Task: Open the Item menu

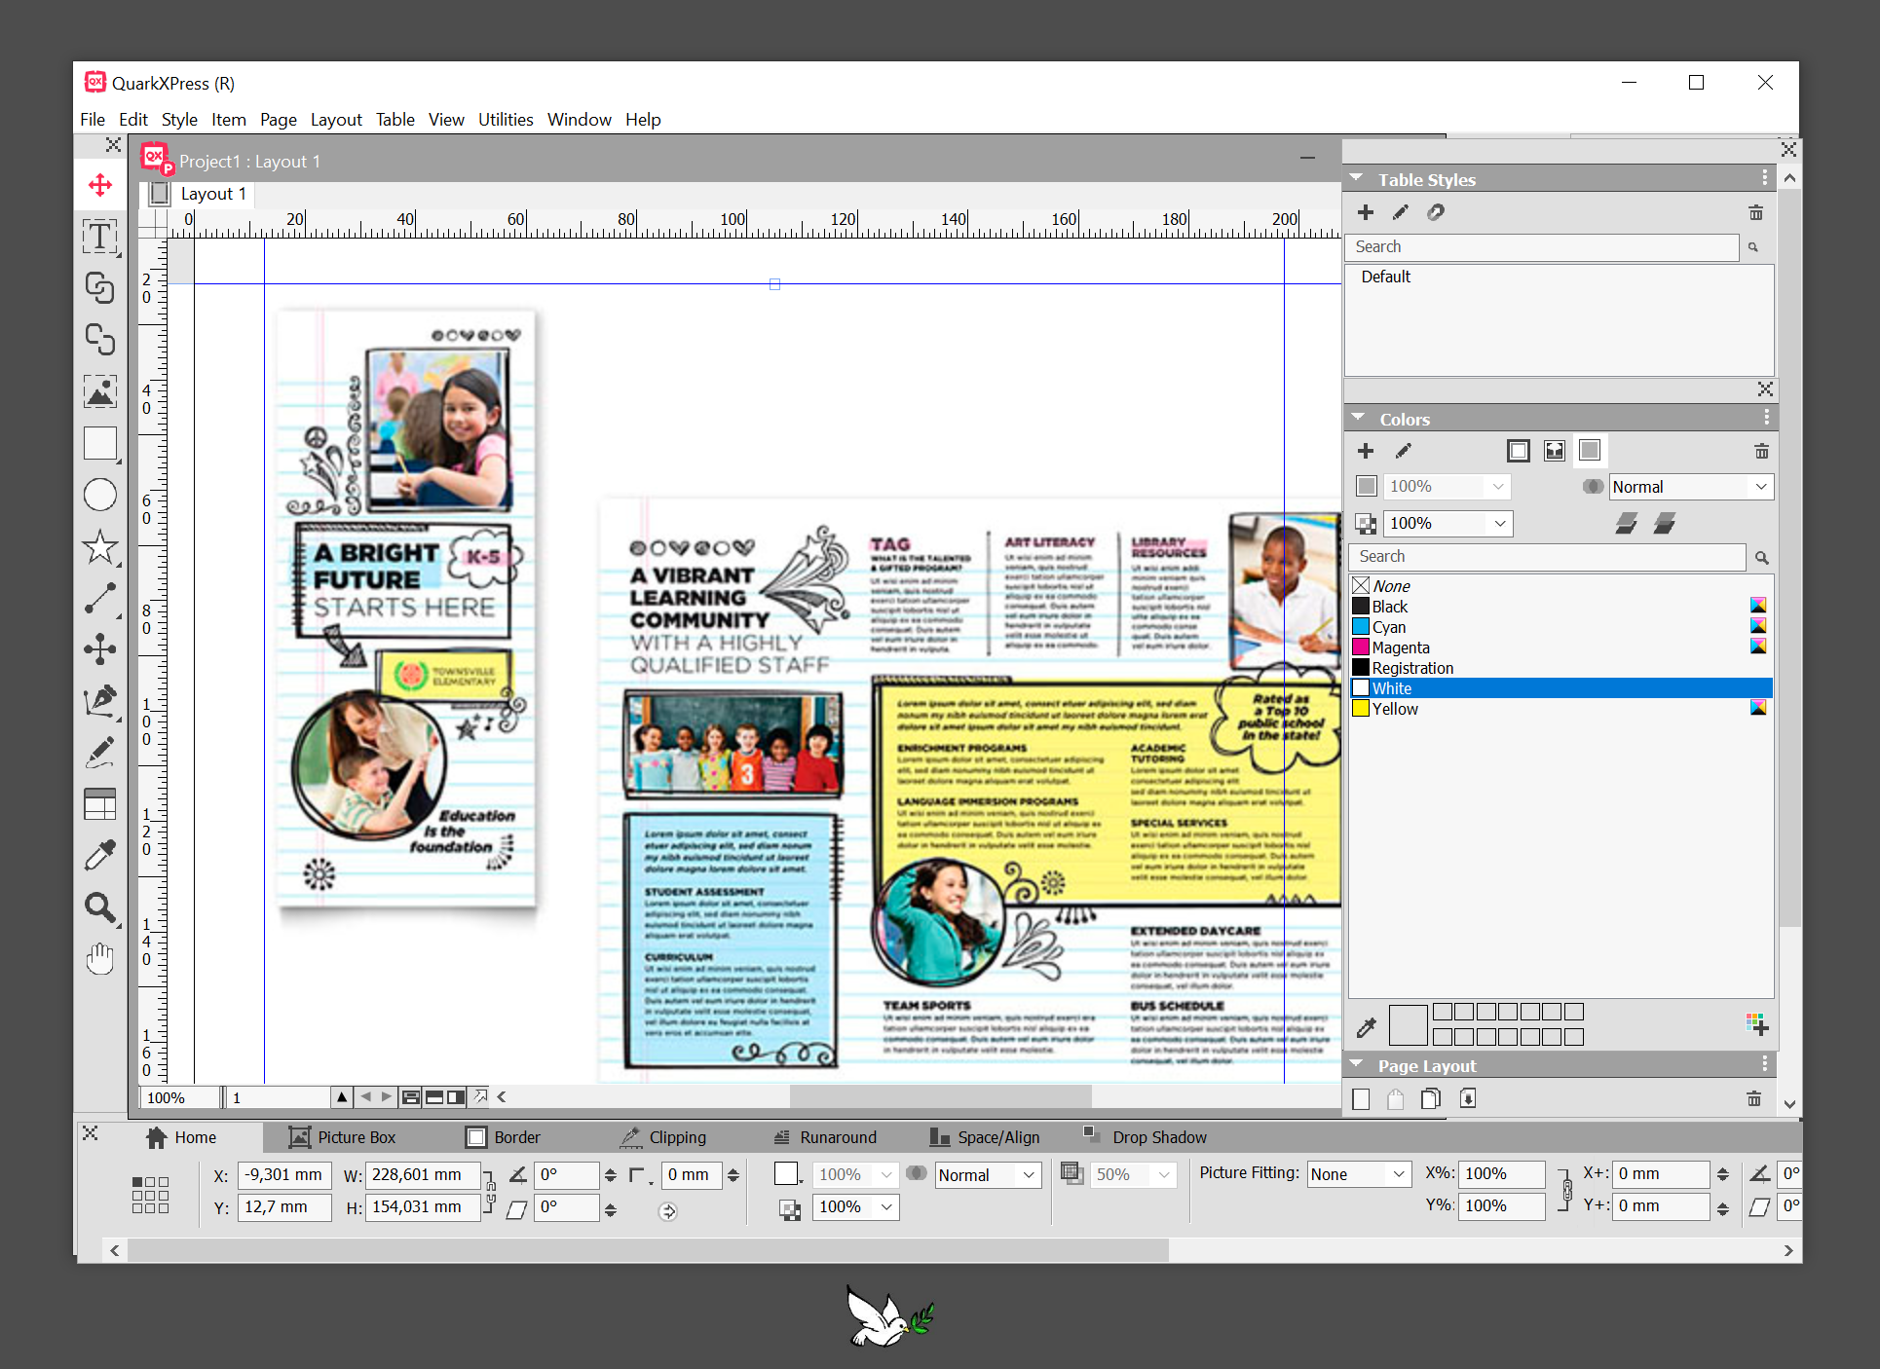Action: point(229,120)
